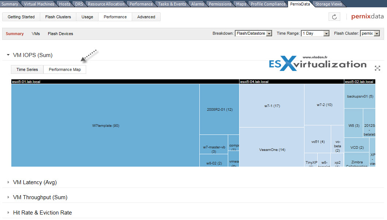Expand Hit Rate & Eviction Rate section
This screenshot has height=220, width=387.
8,213
